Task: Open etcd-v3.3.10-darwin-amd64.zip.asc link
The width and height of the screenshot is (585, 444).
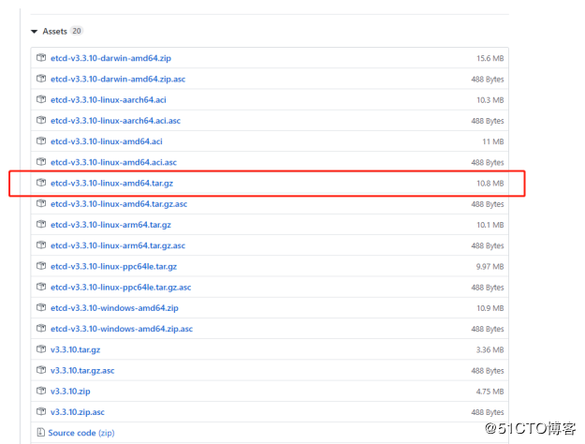Action: (118, 80)
